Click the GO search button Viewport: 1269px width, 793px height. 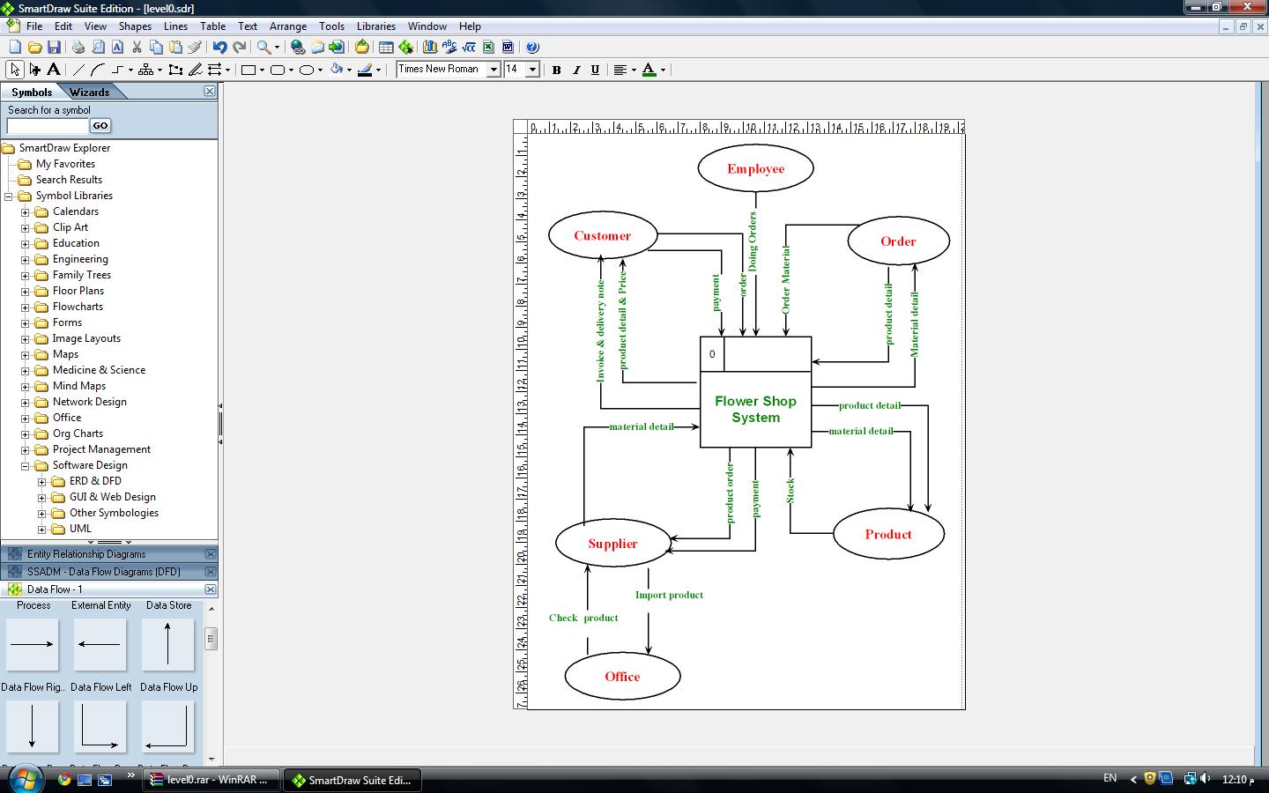pyautogui.click(x=100, y=126)
